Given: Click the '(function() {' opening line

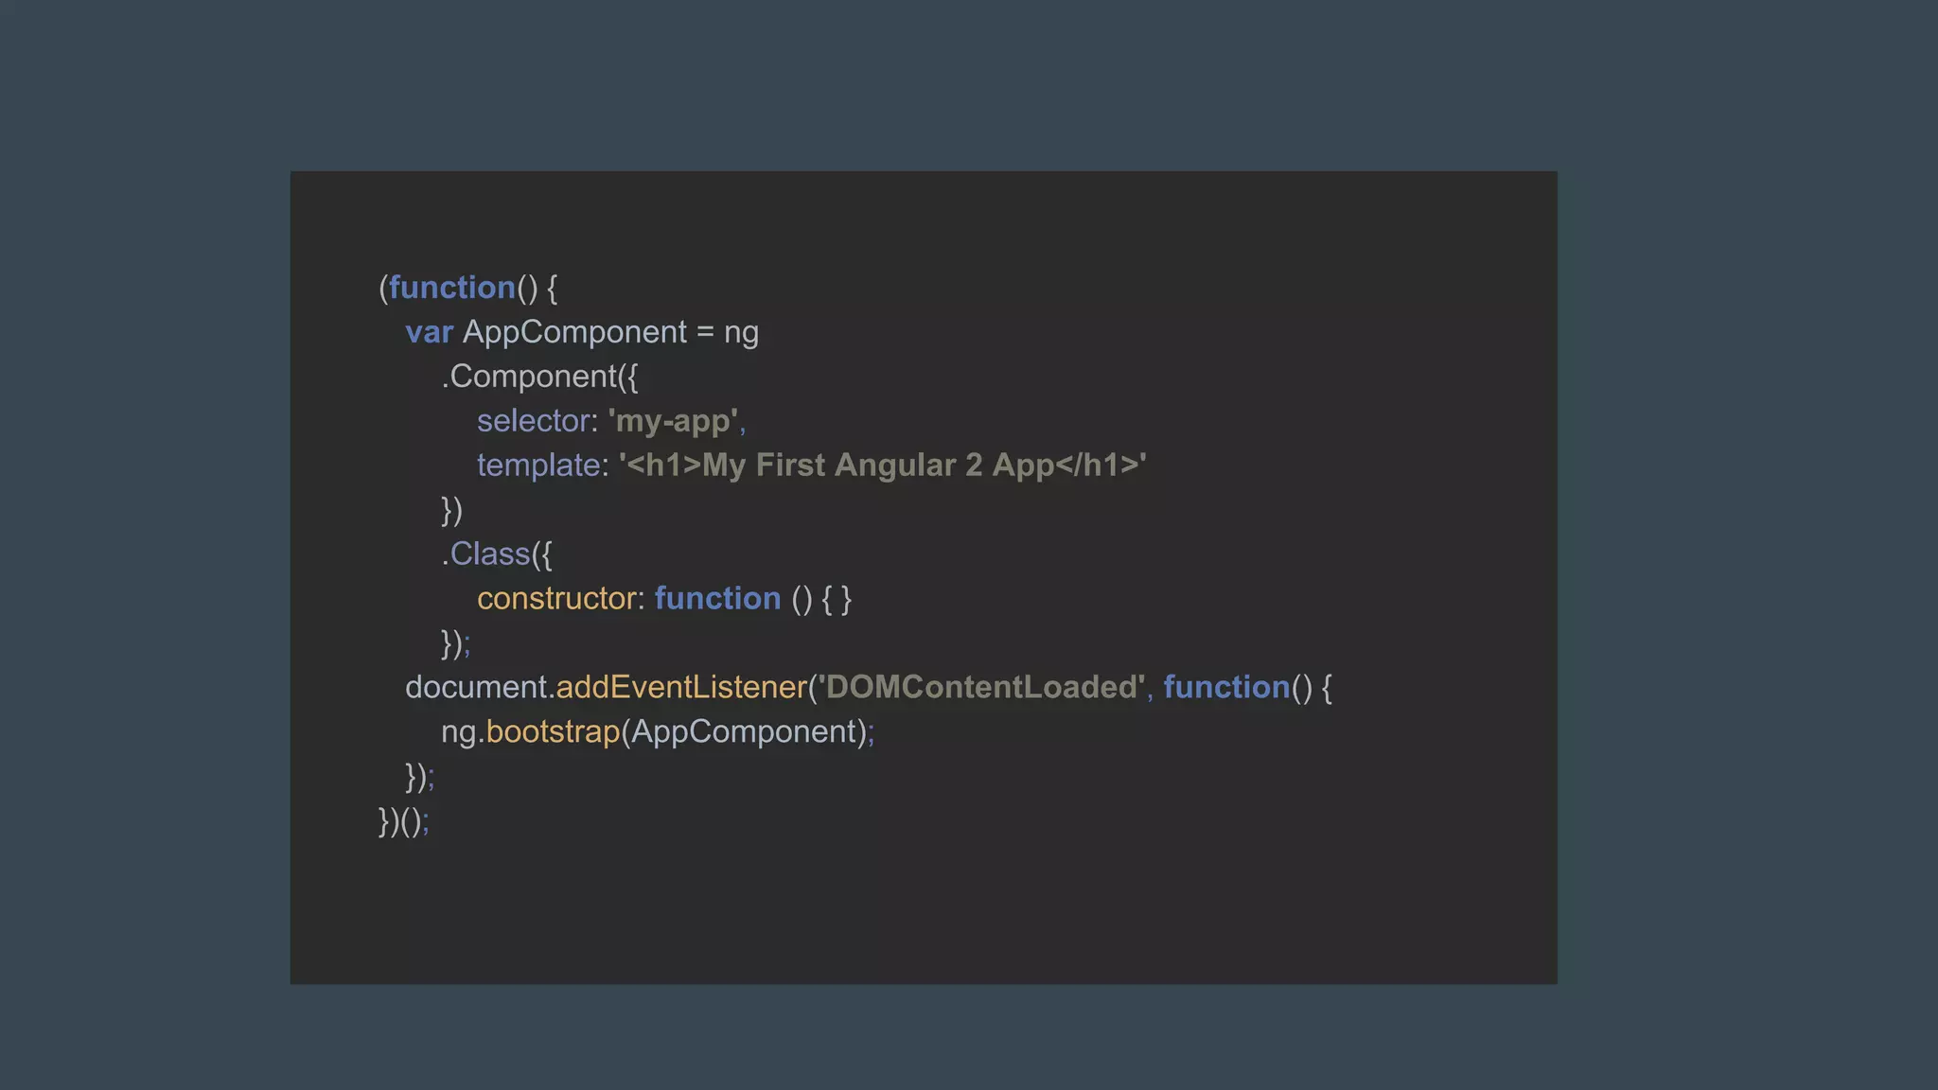Looking at the screenshot, I should (468, 288).
